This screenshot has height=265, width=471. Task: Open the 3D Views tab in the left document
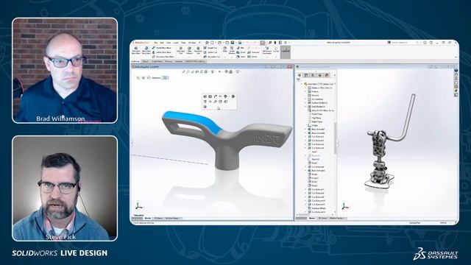(158, 218)
